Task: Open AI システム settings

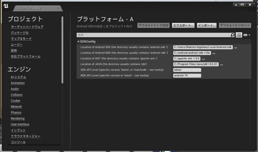Action: coord(18,77)
